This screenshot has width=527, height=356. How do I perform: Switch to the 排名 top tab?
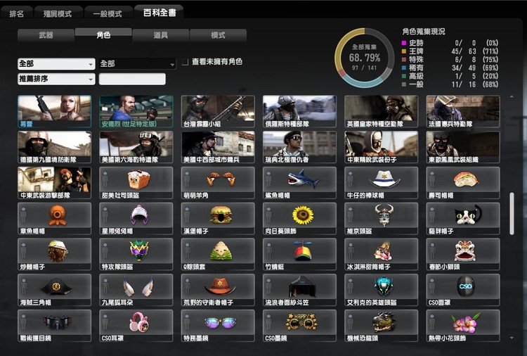(x=16, y=14)
